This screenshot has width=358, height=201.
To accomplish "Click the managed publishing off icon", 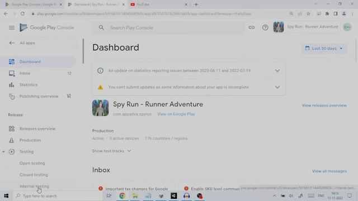I will coord(69,97).
